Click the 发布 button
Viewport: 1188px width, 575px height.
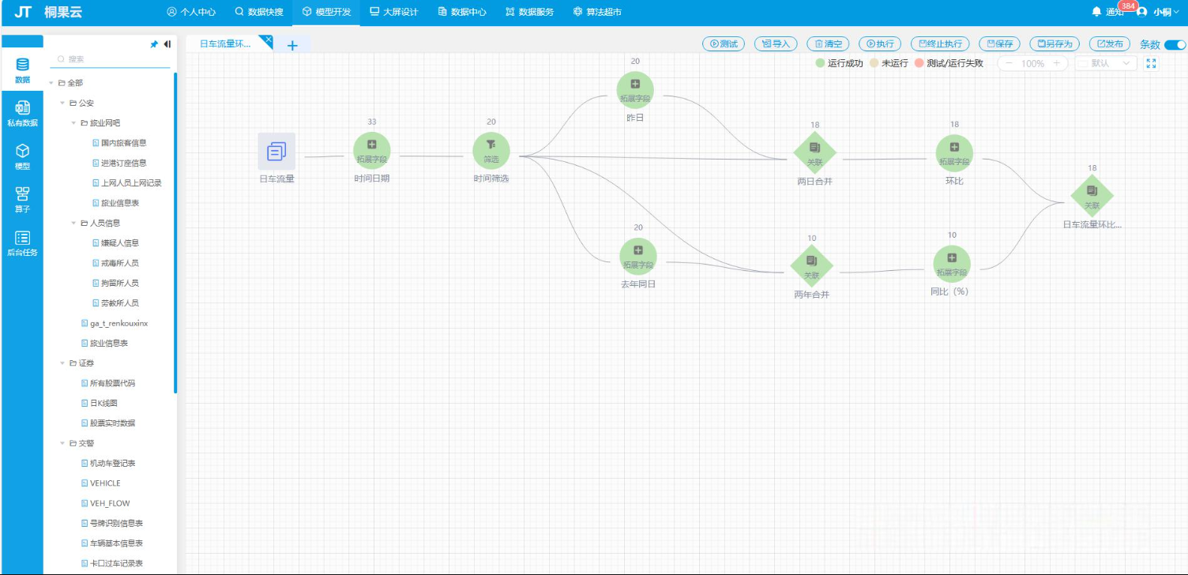[x=1109, y=44]
